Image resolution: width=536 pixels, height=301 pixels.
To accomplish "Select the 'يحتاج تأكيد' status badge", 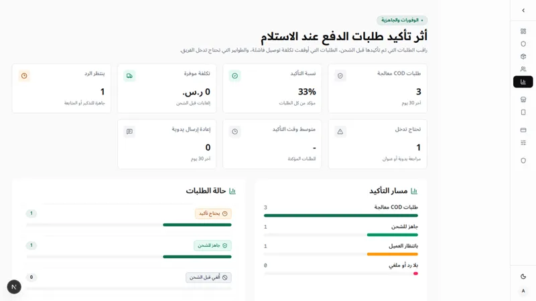I will [x=213, y=213].
